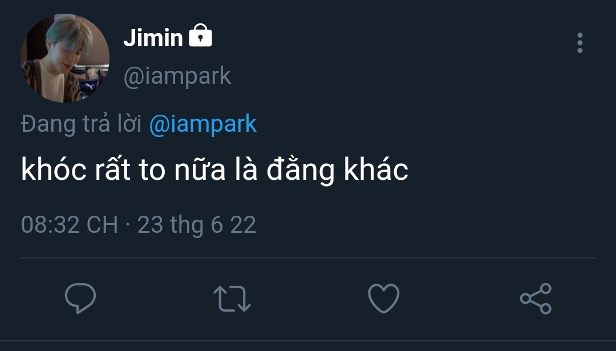Click the 08:32 CH timestamp
Image resolution: width=616 pixels, height=351 pixels.
69,225
